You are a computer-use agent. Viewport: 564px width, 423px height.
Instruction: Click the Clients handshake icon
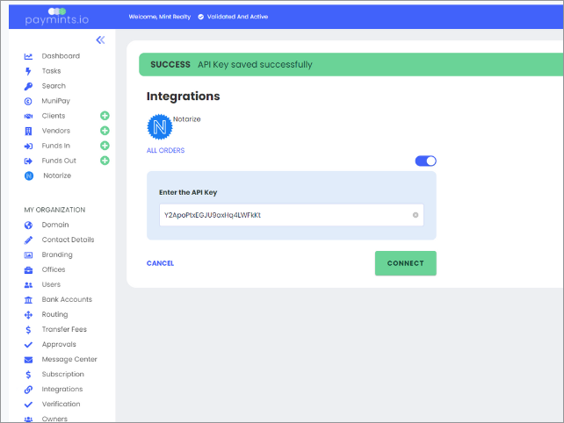28,116
